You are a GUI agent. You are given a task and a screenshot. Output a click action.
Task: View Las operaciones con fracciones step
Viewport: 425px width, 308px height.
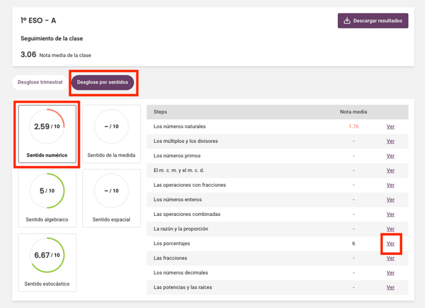coord(390,185)
